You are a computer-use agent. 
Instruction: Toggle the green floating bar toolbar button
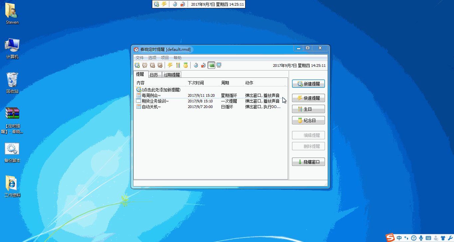(211, 65)
